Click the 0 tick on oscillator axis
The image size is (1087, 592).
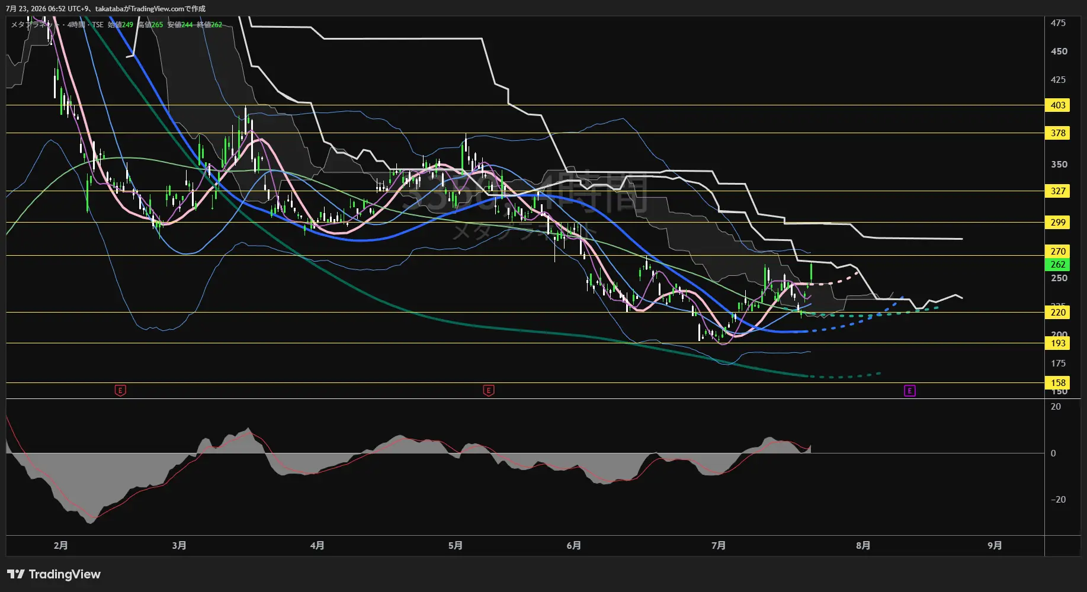tap(1053, 453)
